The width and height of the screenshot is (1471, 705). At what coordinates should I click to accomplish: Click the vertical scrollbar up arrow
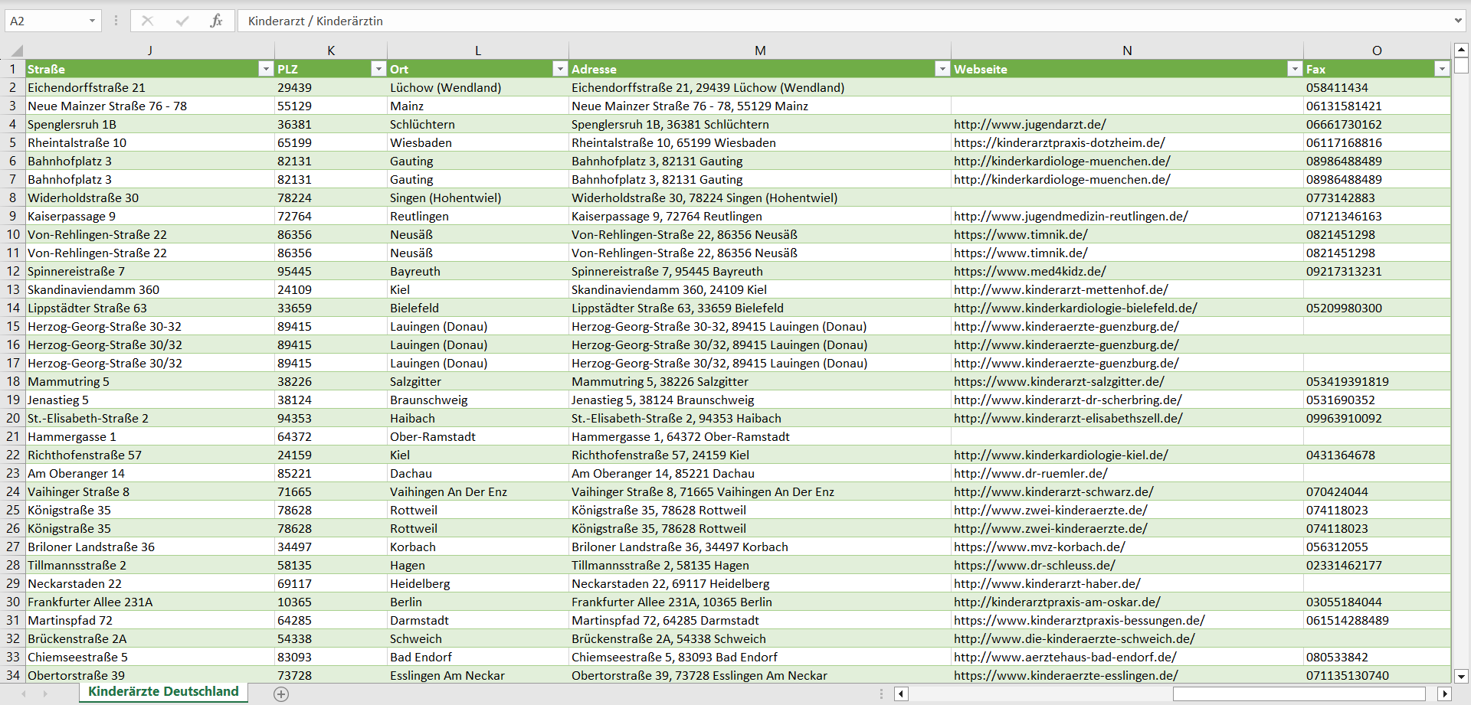(x=1461, y=50)
